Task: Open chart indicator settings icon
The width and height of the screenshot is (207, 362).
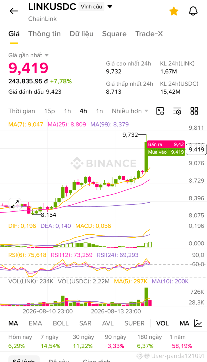Action: [177, 111]
